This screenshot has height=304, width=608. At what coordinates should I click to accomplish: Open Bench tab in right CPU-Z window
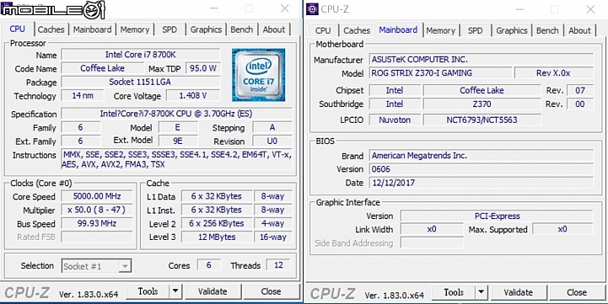547,30
